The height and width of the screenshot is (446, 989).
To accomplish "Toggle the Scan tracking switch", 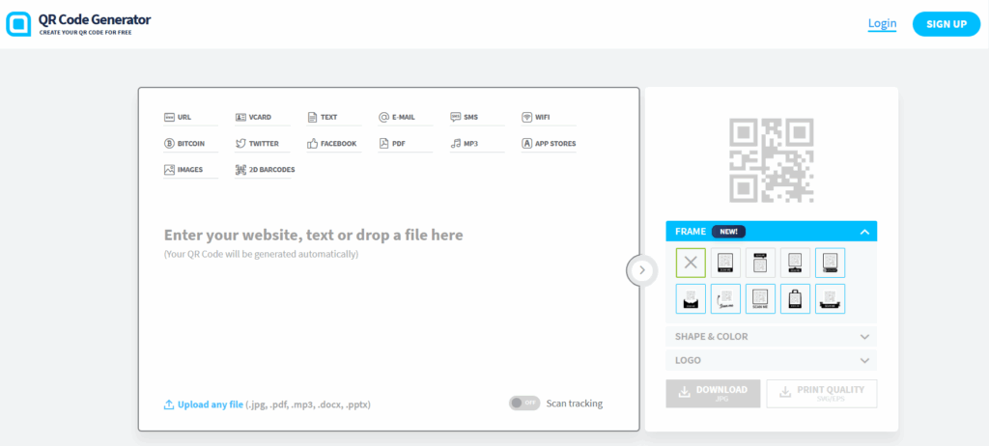I will pos(524,404).
